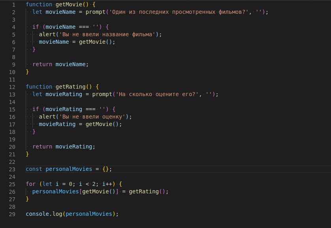Click the getMovie function name on line 1
The image size is (331, 228).
click(x=69, y=4)
